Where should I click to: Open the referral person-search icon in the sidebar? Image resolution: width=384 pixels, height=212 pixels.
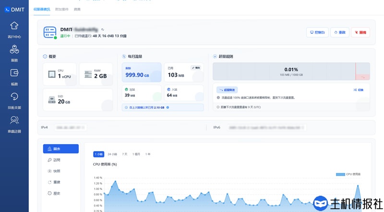(14, 120)
